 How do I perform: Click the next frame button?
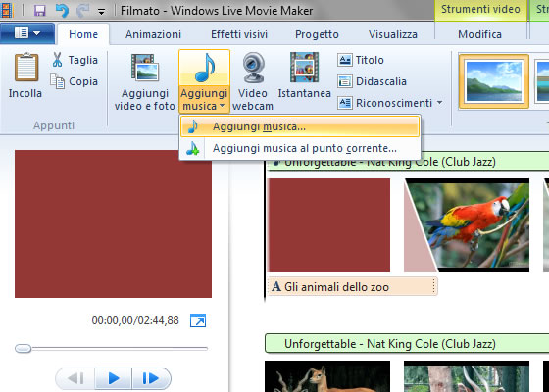coord(151,378)
